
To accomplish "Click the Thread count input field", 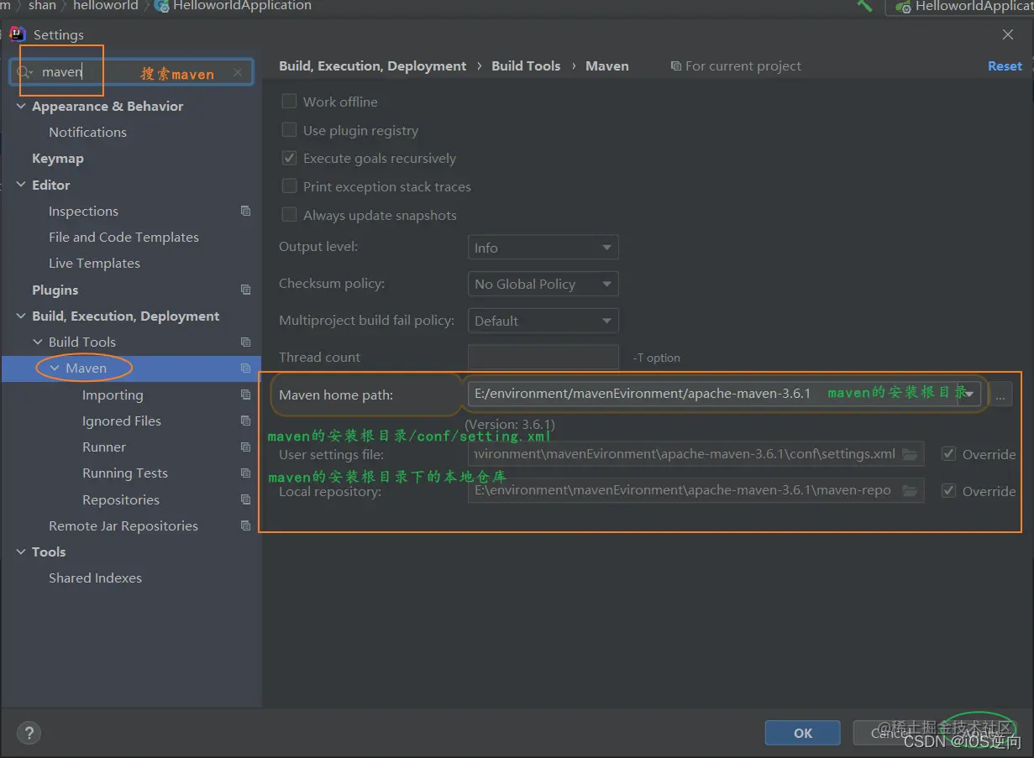I will pos(543,357).
